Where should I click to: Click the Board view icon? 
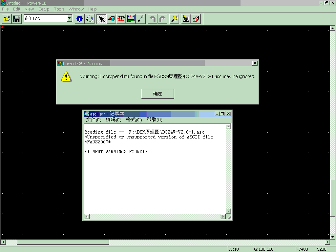(x=186, y=19)
